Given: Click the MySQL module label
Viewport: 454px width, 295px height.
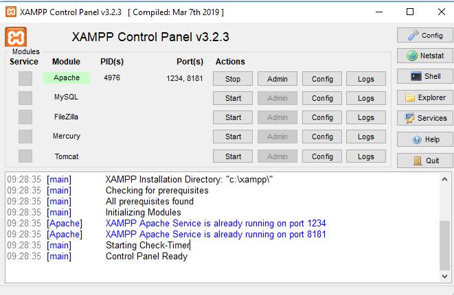Looking at the screenshot, I should 66,97.
